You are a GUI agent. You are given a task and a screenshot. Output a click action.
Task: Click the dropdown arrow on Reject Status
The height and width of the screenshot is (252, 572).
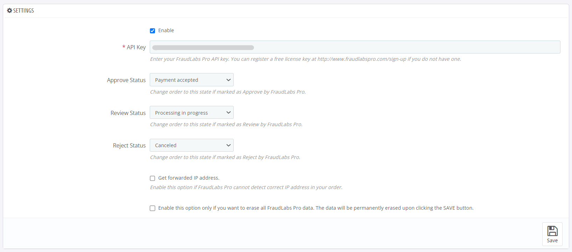[228, 145]
